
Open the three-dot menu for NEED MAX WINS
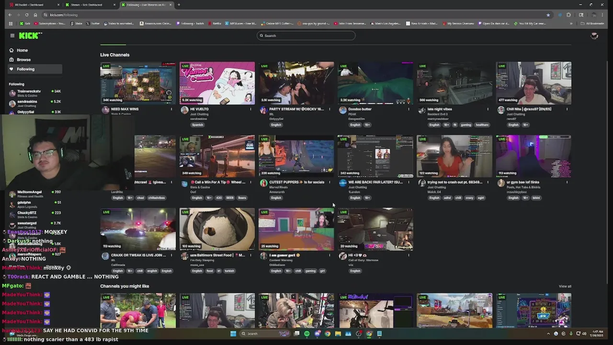click(171, 109)
